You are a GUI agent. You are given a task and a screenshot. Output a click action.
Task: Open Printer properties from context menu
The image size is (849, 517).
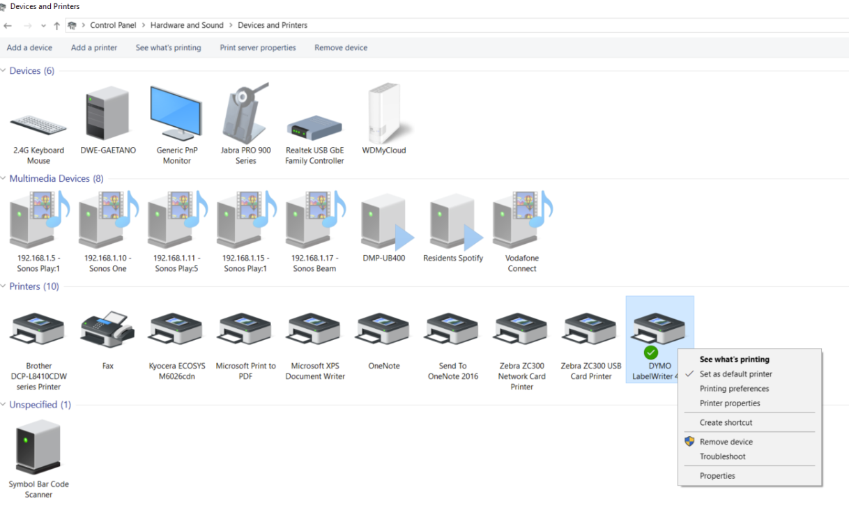730,403
